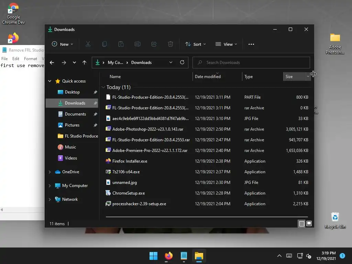Image resolution: width=352 pixels, height=264 pixels.
Task: Open Edit menu in Notepad window
Action: point(16,58)
